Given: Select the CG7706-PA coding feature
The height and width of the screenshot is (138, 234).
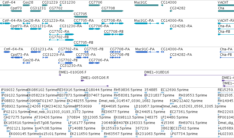Looking at the screenshot, I should [x=94, y=63].
